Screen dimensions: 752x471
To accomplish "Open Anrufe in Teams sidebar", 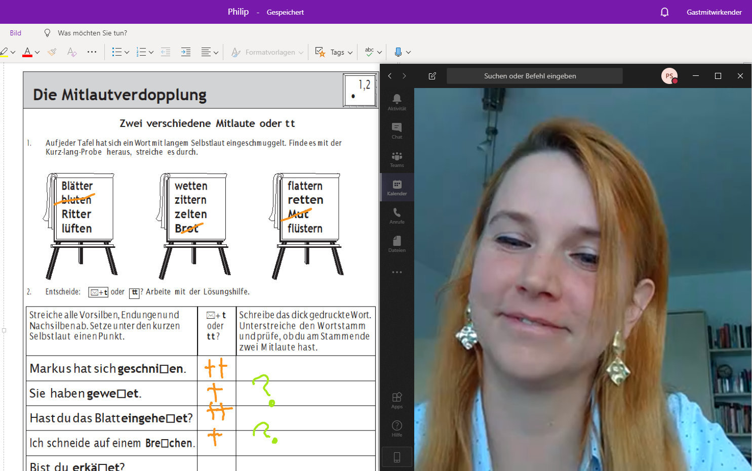I will 397,216.
